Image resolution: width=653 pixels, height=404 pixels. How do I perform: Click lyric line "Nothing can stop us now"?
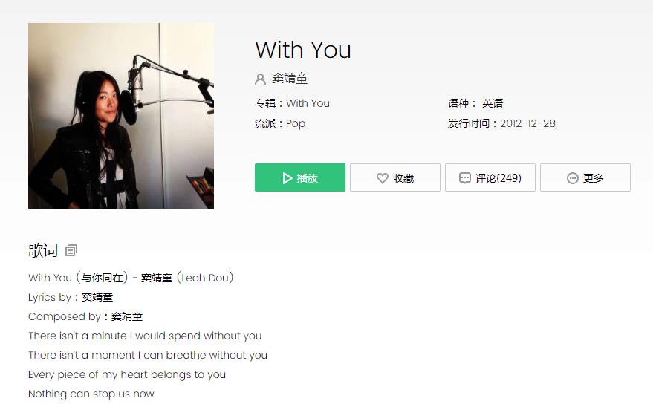pyautogui.click(x=91, y=394)
